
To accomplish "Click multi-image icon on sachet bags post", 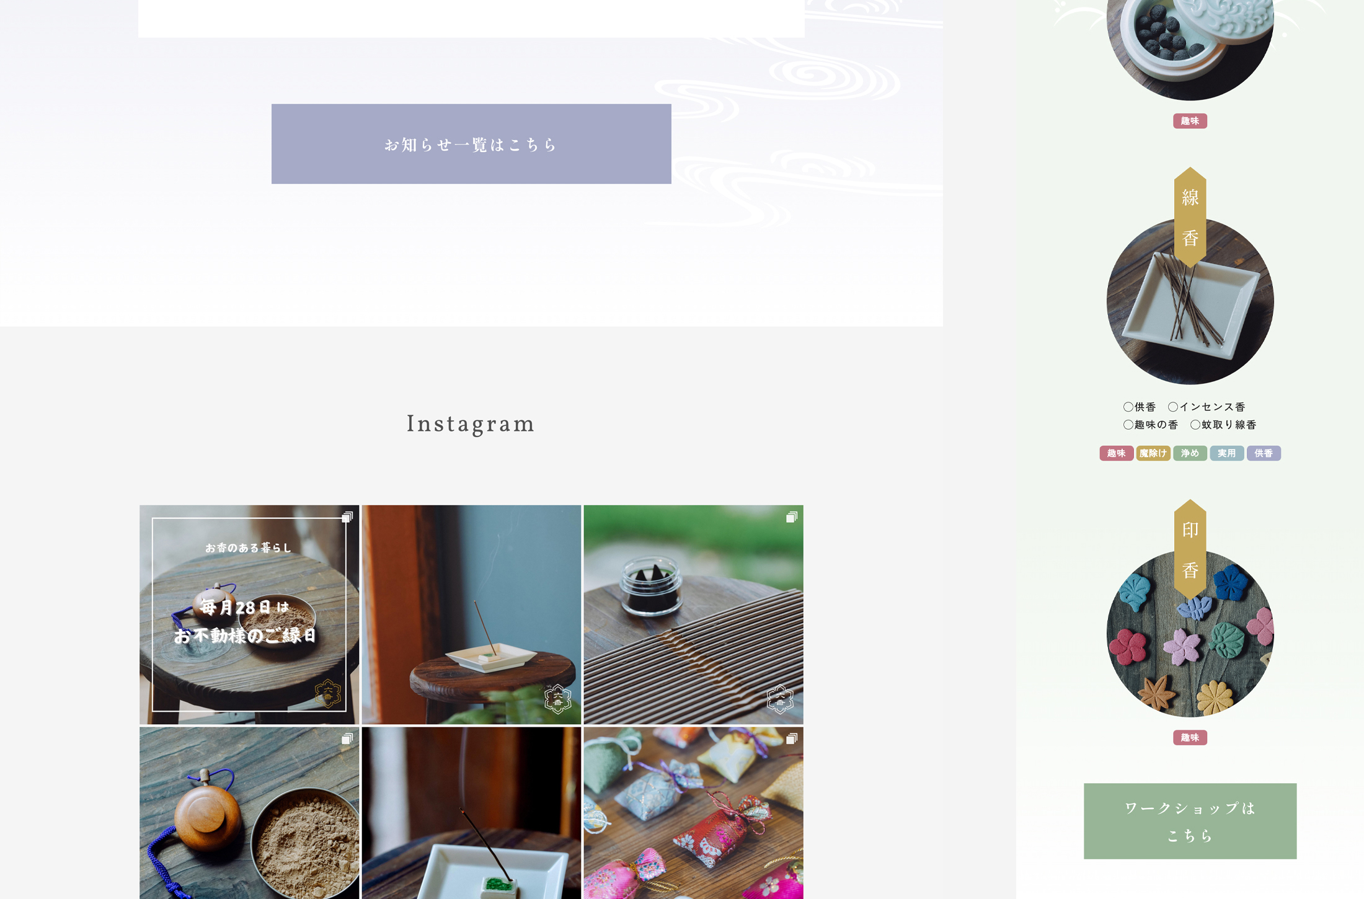I will (x=792, y=738).
